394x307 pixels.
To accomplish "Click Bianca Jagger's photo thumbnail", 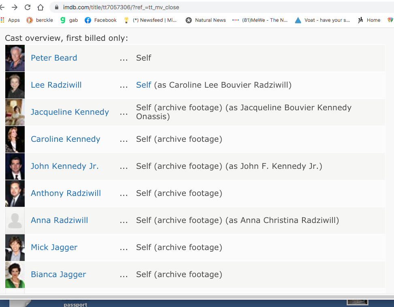I will tap(15, 275).
